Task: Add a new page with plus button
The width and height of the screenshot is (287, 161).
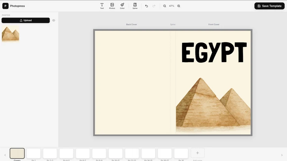Action: (198, 153)
